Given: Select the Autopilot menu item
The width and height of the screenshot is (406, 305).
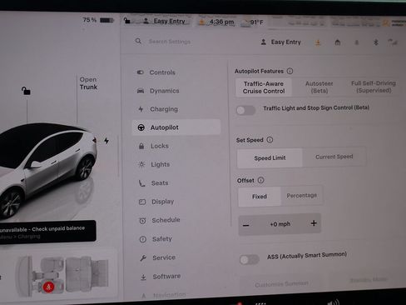Looking at the screenshot, I should (x=176, y=127).
